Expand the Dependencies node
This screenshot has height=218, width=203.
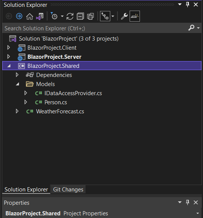coord(17,75)
